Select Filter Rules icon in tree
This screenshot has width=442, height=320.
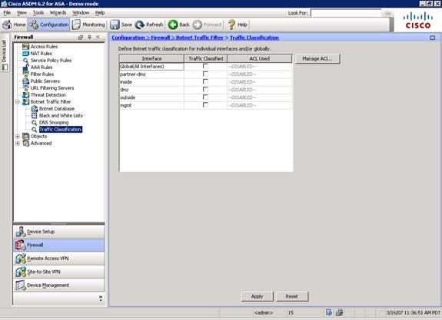pos(25,74)
